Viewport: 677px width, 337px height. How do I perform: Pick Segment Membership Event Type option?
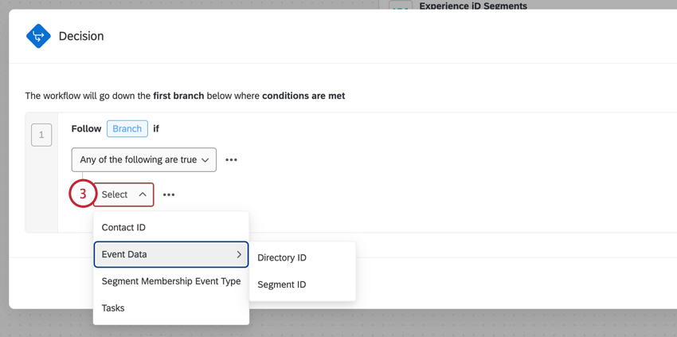pyautogui.click(x=171, y=281)
